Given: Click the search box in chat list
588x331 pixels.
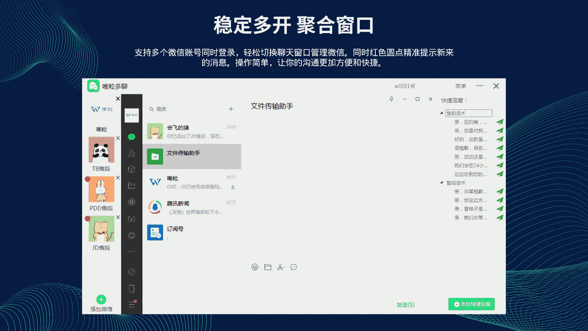Looking at the screenshot, I should [x=184, y=109].
